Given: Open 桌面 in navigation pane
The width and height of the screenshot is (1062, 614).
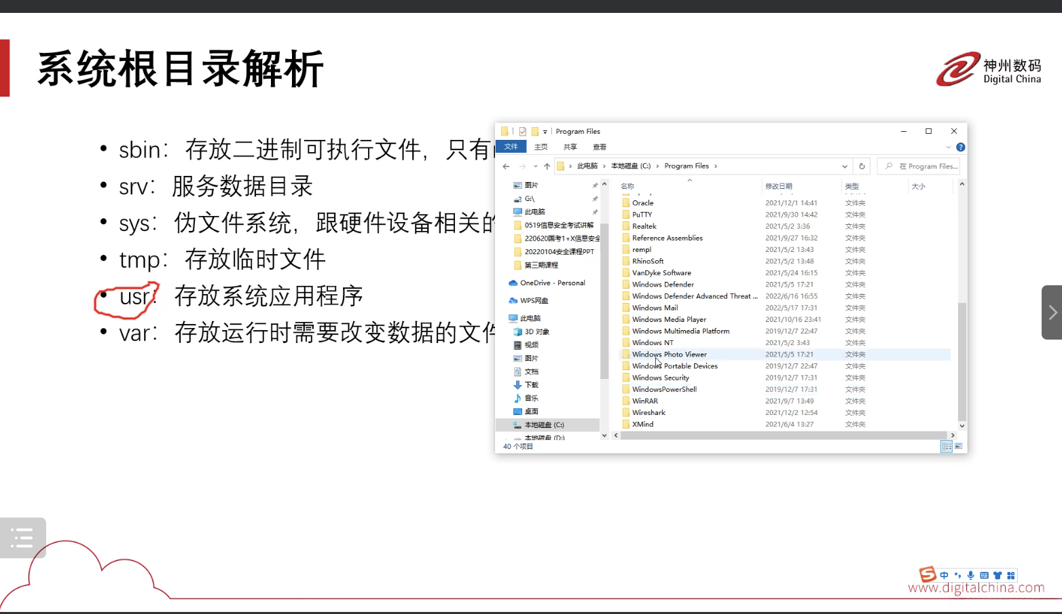Looking at the screenshot, I should tap(531, 412).
